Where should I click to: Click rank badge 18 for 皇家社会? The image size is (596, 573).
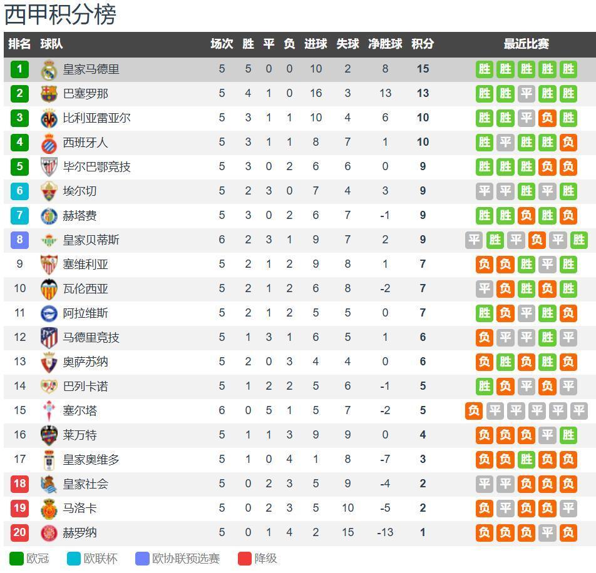[20, 484]
